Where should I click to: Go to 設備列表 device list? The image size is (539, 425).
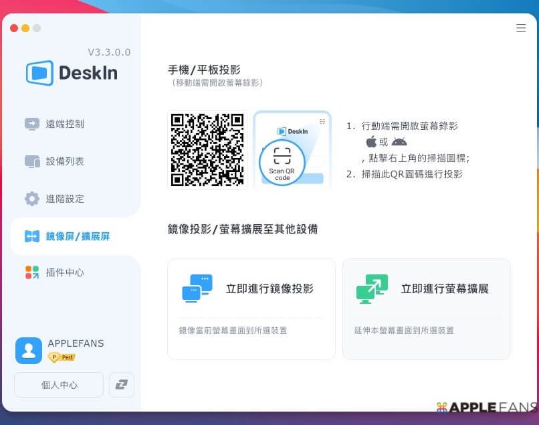point(64,161)
